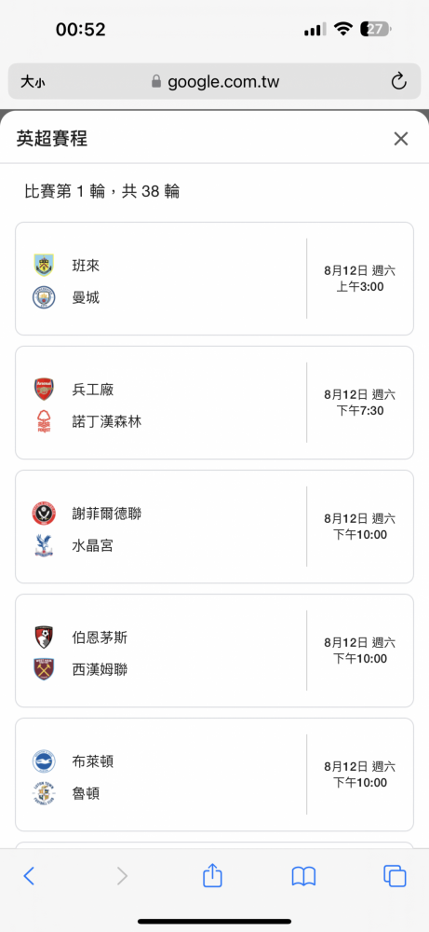The width and height of the screenshot is (429, 932).
Task: Open the 伯恩茅斯 team name
Action: click(100, 637)
